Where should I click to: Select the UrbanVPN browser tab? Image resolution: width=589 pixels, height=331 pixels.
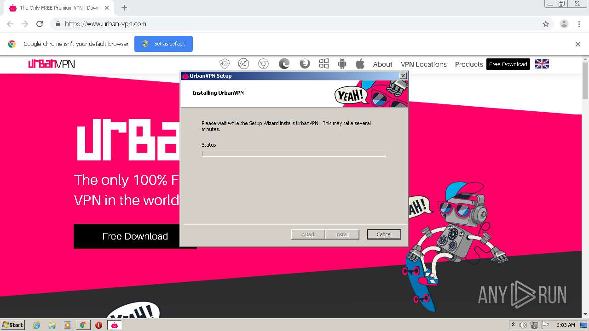coord(60,8)
